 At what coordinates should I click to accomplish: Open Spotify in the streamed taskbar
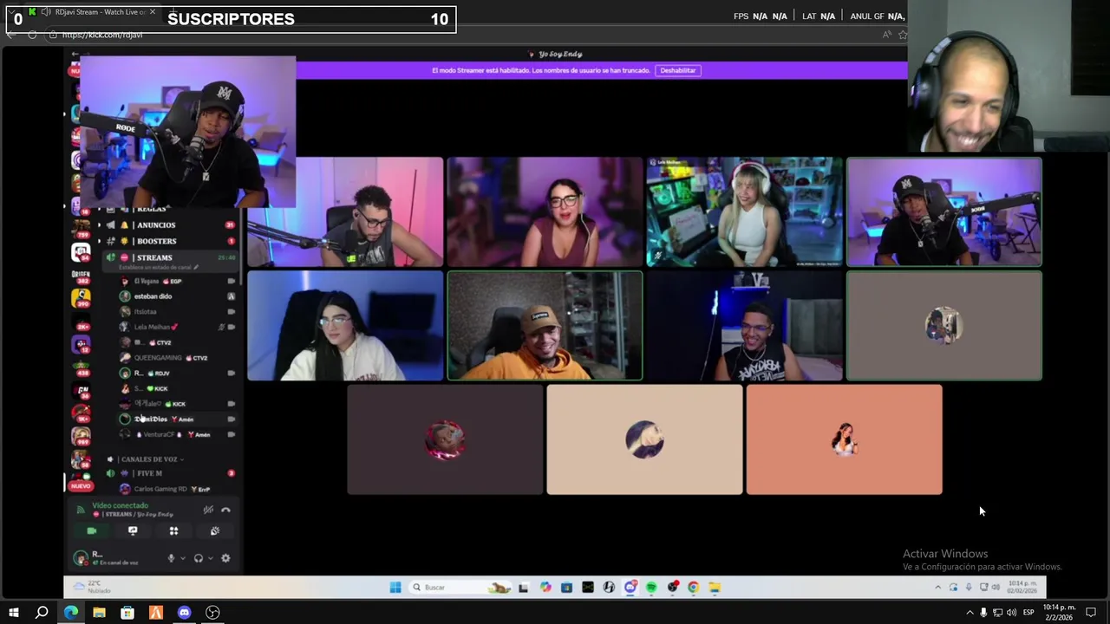click(x=651, y=587)
